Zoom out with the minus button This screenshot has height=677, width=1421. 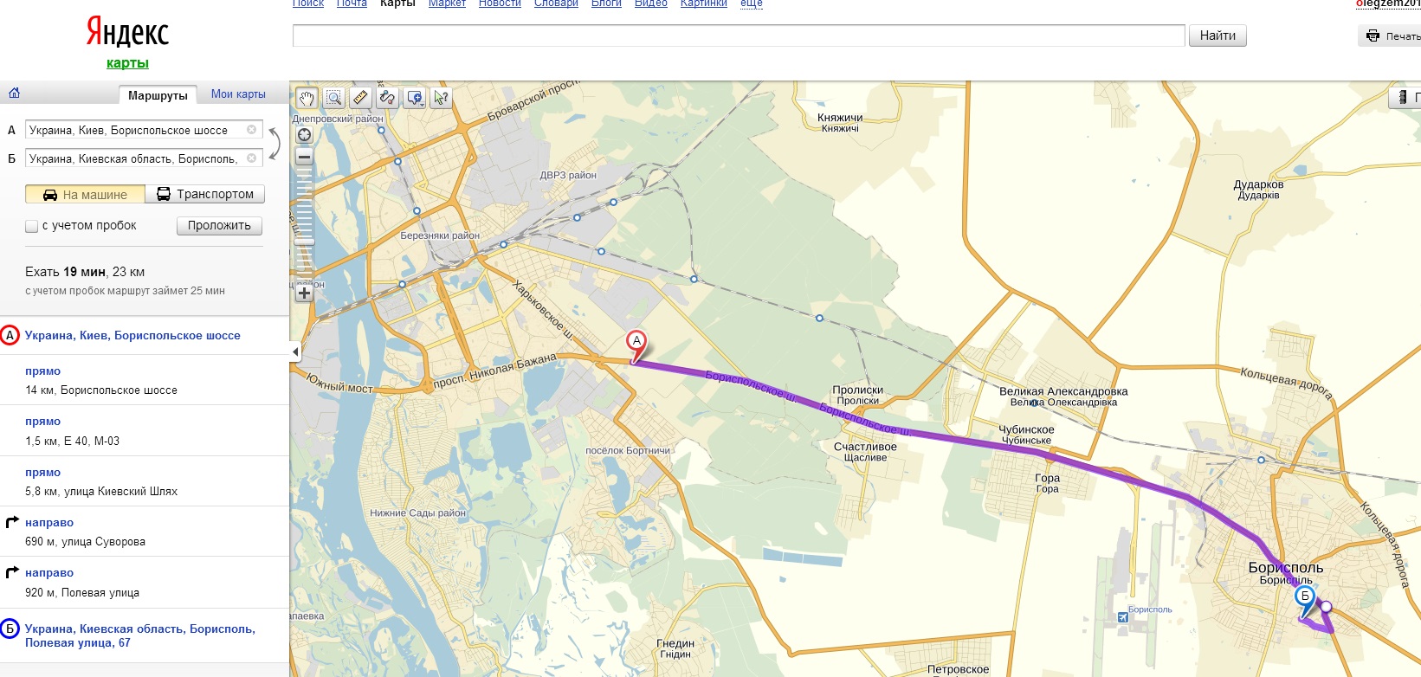point(304,157)
